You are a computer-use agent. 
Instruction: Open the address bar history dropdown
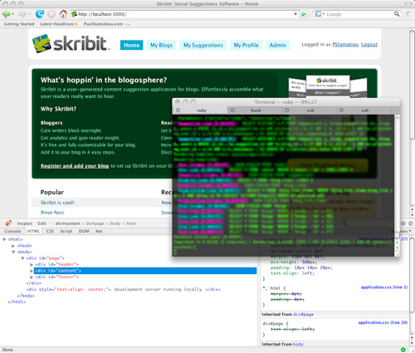[295, 14]
